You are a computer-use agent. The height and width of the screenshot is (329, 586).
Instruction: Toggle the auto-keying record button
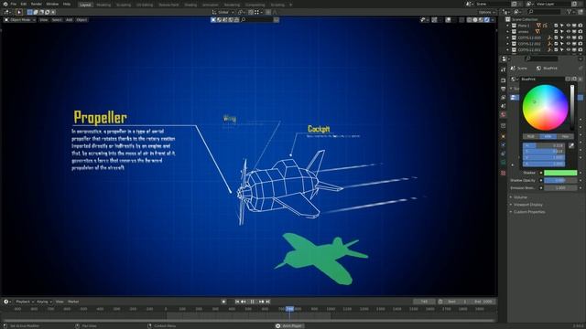click(223, 302)
